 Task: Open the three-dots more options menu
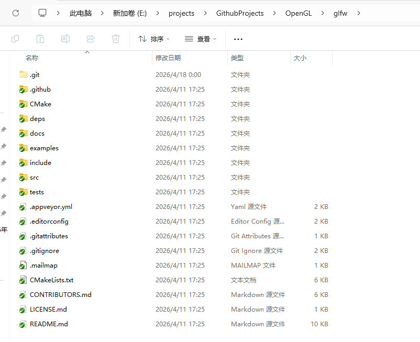tap(238, 39)
